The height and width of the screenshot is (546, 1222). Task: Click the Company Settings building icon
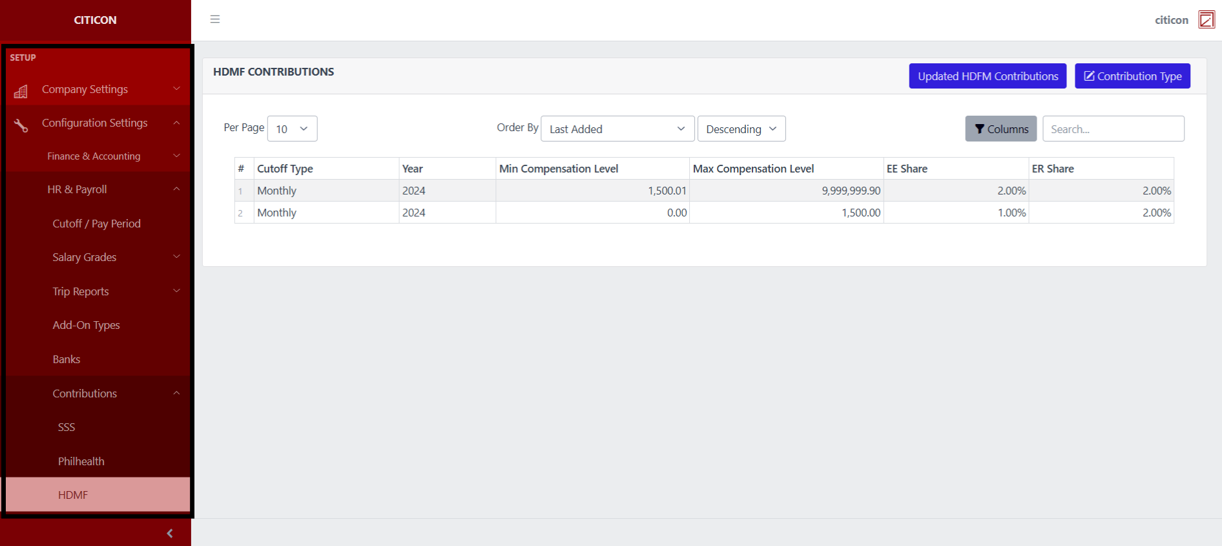click(21, 91)
